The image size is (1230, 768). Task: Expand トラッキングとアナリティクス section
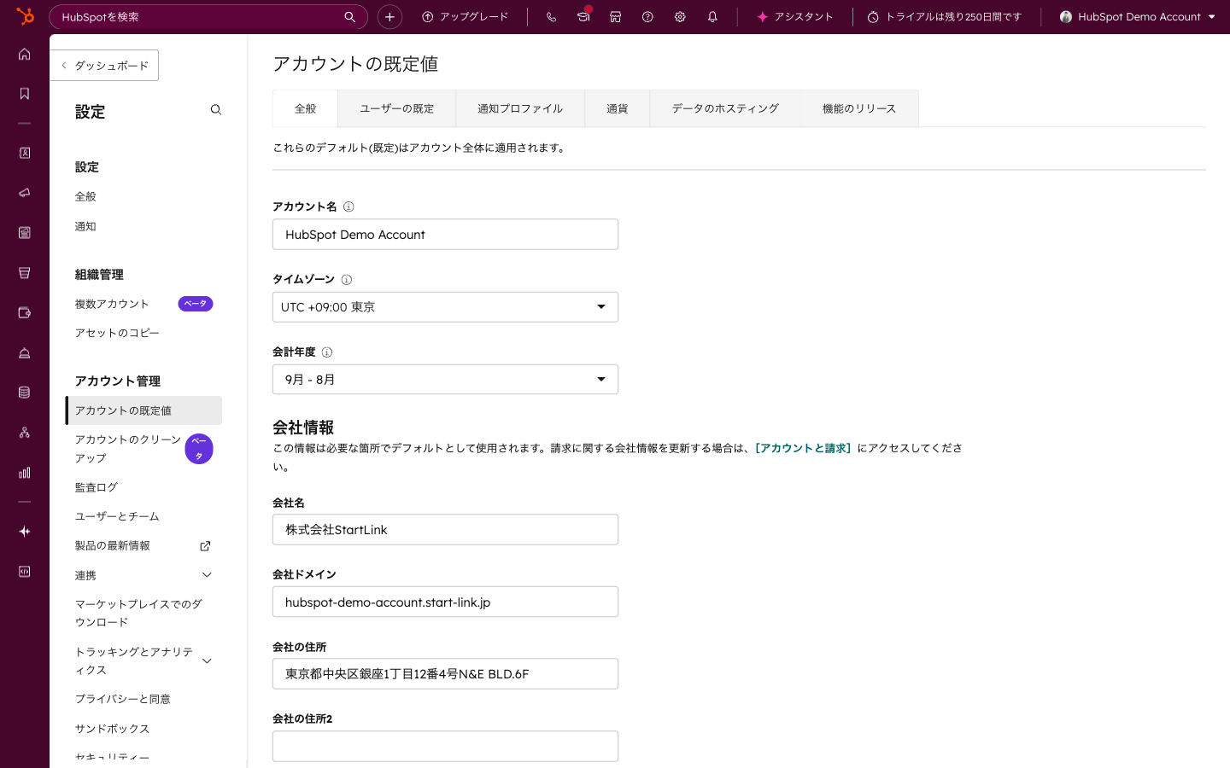click(207, 660)
